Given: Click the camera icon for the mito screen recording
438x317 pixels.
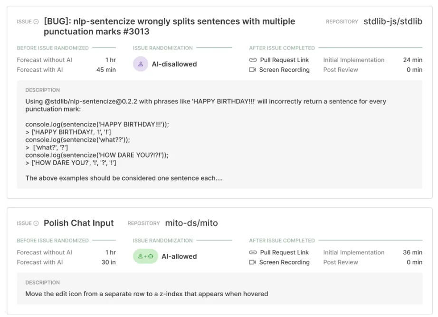Looking at the screenshot, I should pyautogui.click(x=253, y=262).
